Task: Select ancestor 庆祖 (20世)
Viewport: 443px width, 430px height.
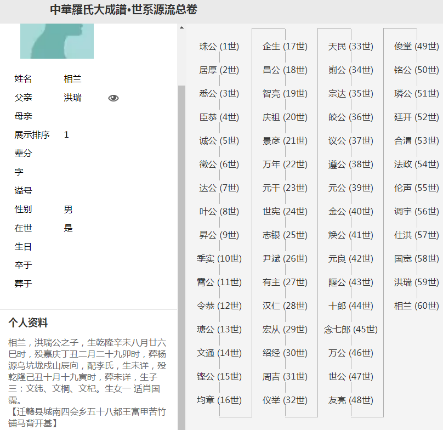Action: [x=285, y=117]
